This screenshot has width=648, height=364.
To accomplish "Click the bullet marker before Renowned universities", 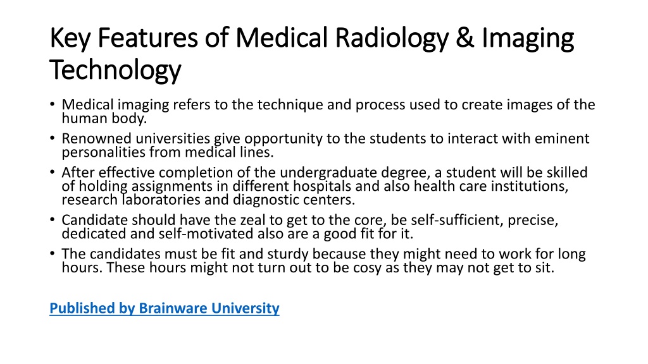I will (52, 138).
